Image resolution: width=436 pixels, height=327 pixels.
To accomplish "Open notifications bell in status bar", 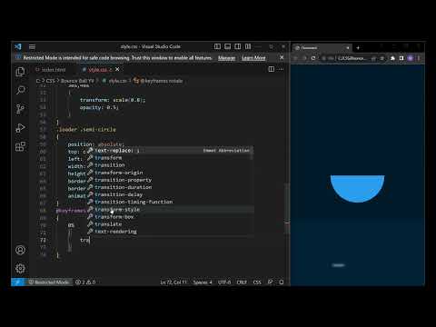I will pyautogui.click(x=282, y=282).
